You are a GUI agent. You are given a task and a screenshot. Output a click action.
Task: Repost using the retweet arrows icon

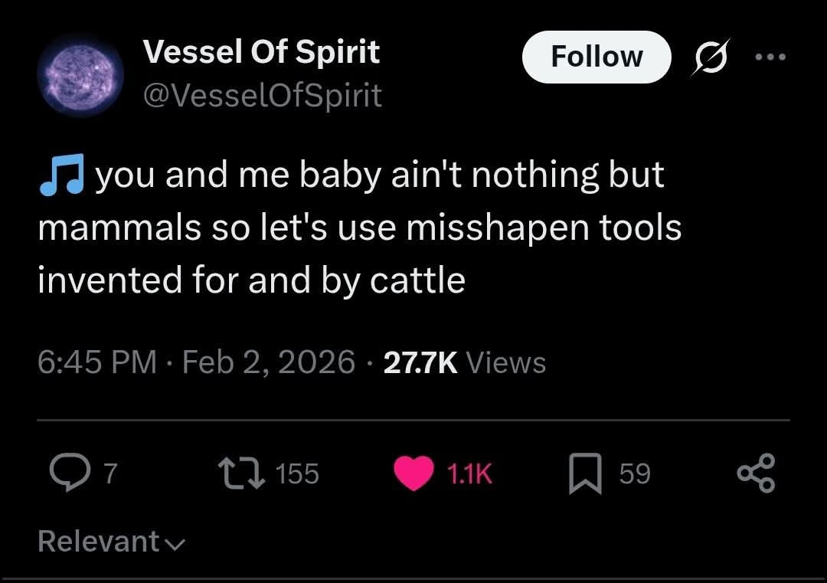[x=239, y=474]
